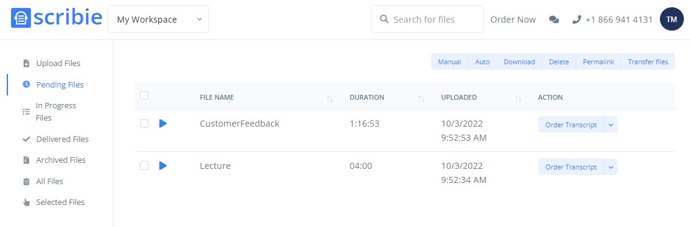Play the CustomerFeedback audio file

click(163, 124)
